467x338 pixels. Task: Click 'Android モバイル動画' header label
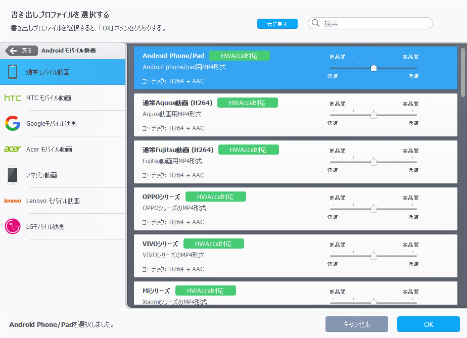[x=69, y=51]
